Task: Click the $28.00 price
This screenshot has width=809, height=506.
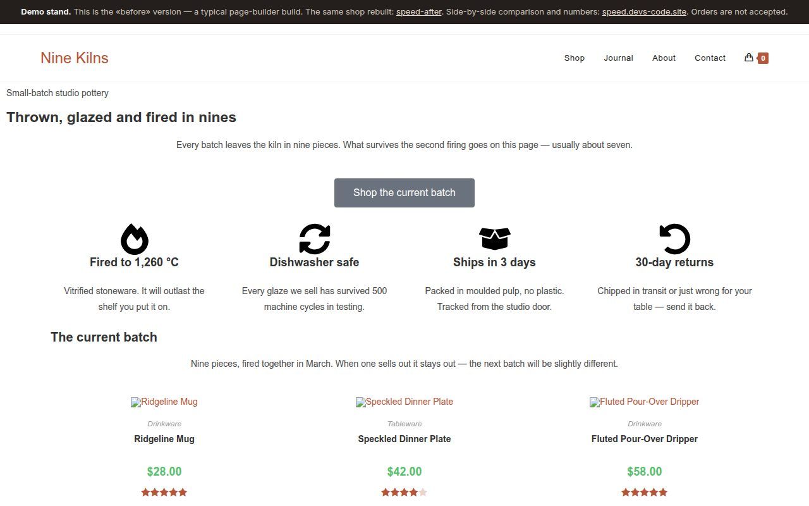Action: pyautogui.click(x=164, y=471)
